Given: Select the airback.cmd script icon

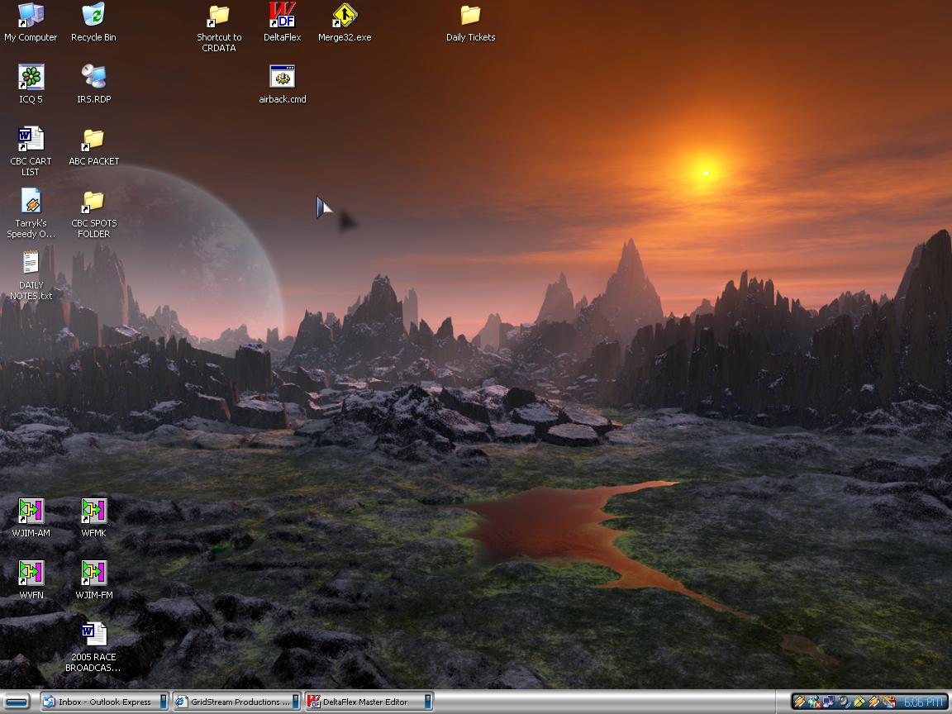Looking at the screenshot, I should click(x=283, y=78).
